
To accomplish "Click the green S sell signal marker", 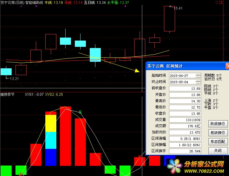I will (80, 112).
